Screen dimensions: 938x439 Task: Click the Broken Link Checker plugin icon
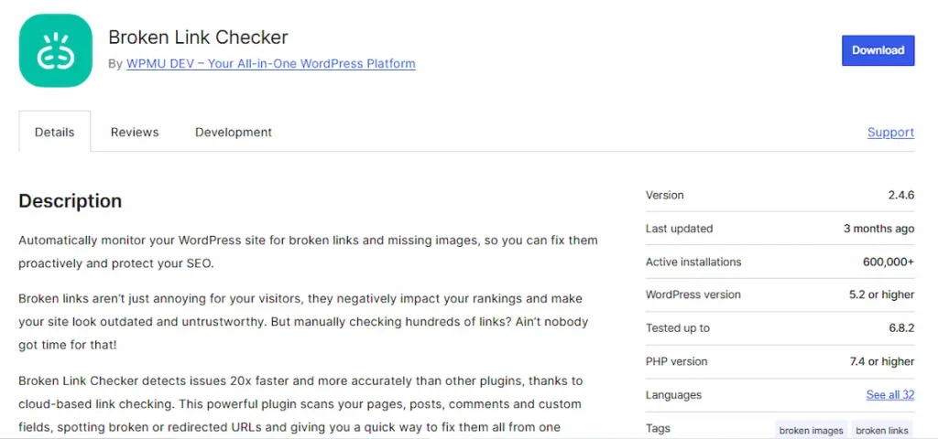[x=54, y=52]
